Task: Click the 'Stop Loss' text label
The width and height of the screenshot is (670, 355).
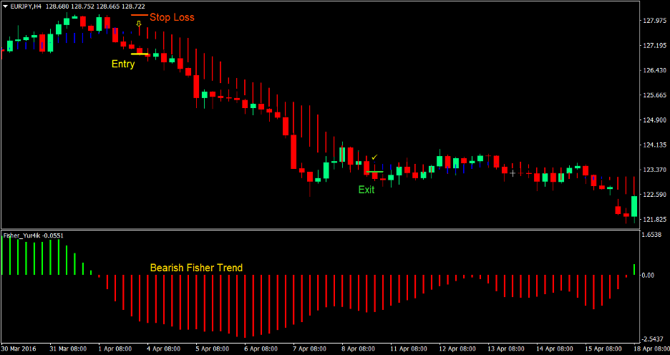Action: click(x=172, y=17)
